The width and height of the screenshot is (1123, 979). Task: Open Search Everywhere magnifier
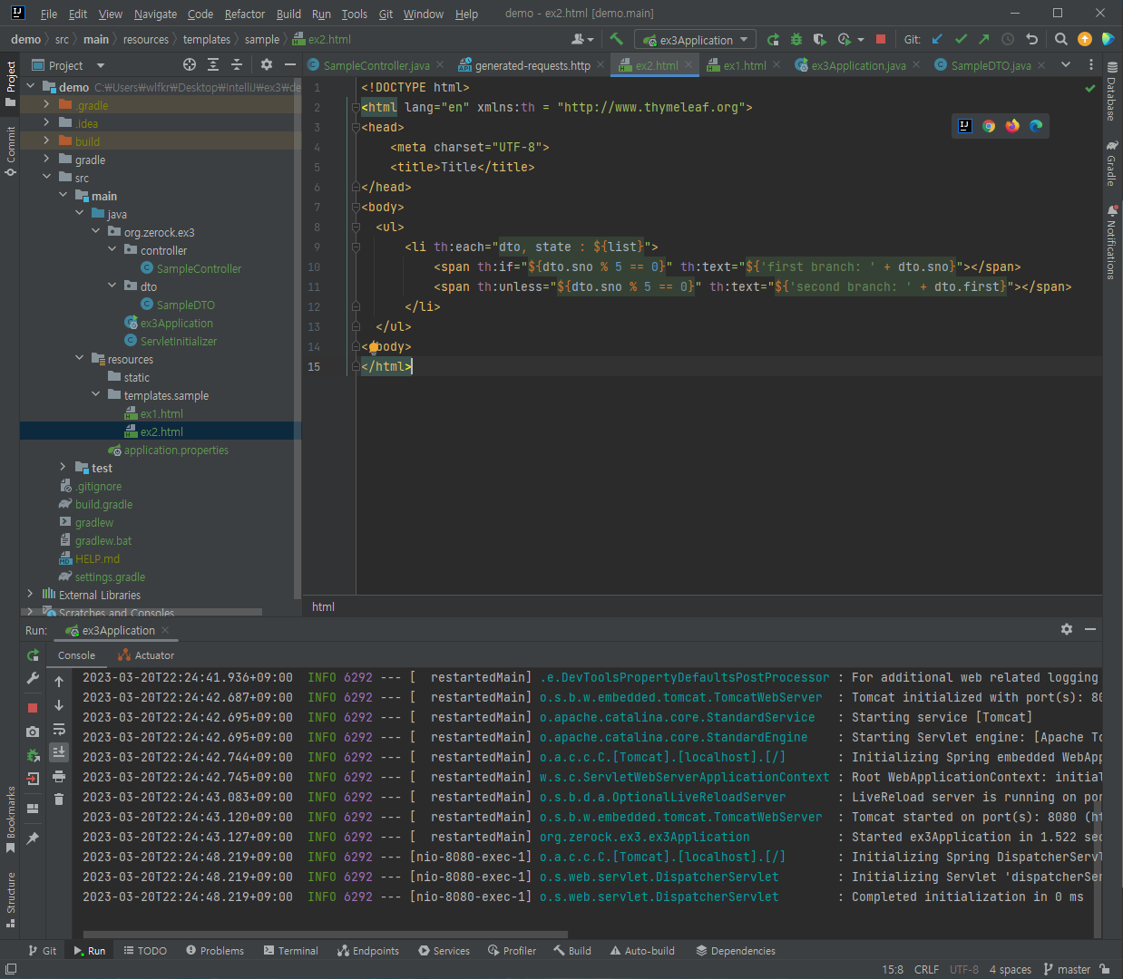coord(1060,39)
